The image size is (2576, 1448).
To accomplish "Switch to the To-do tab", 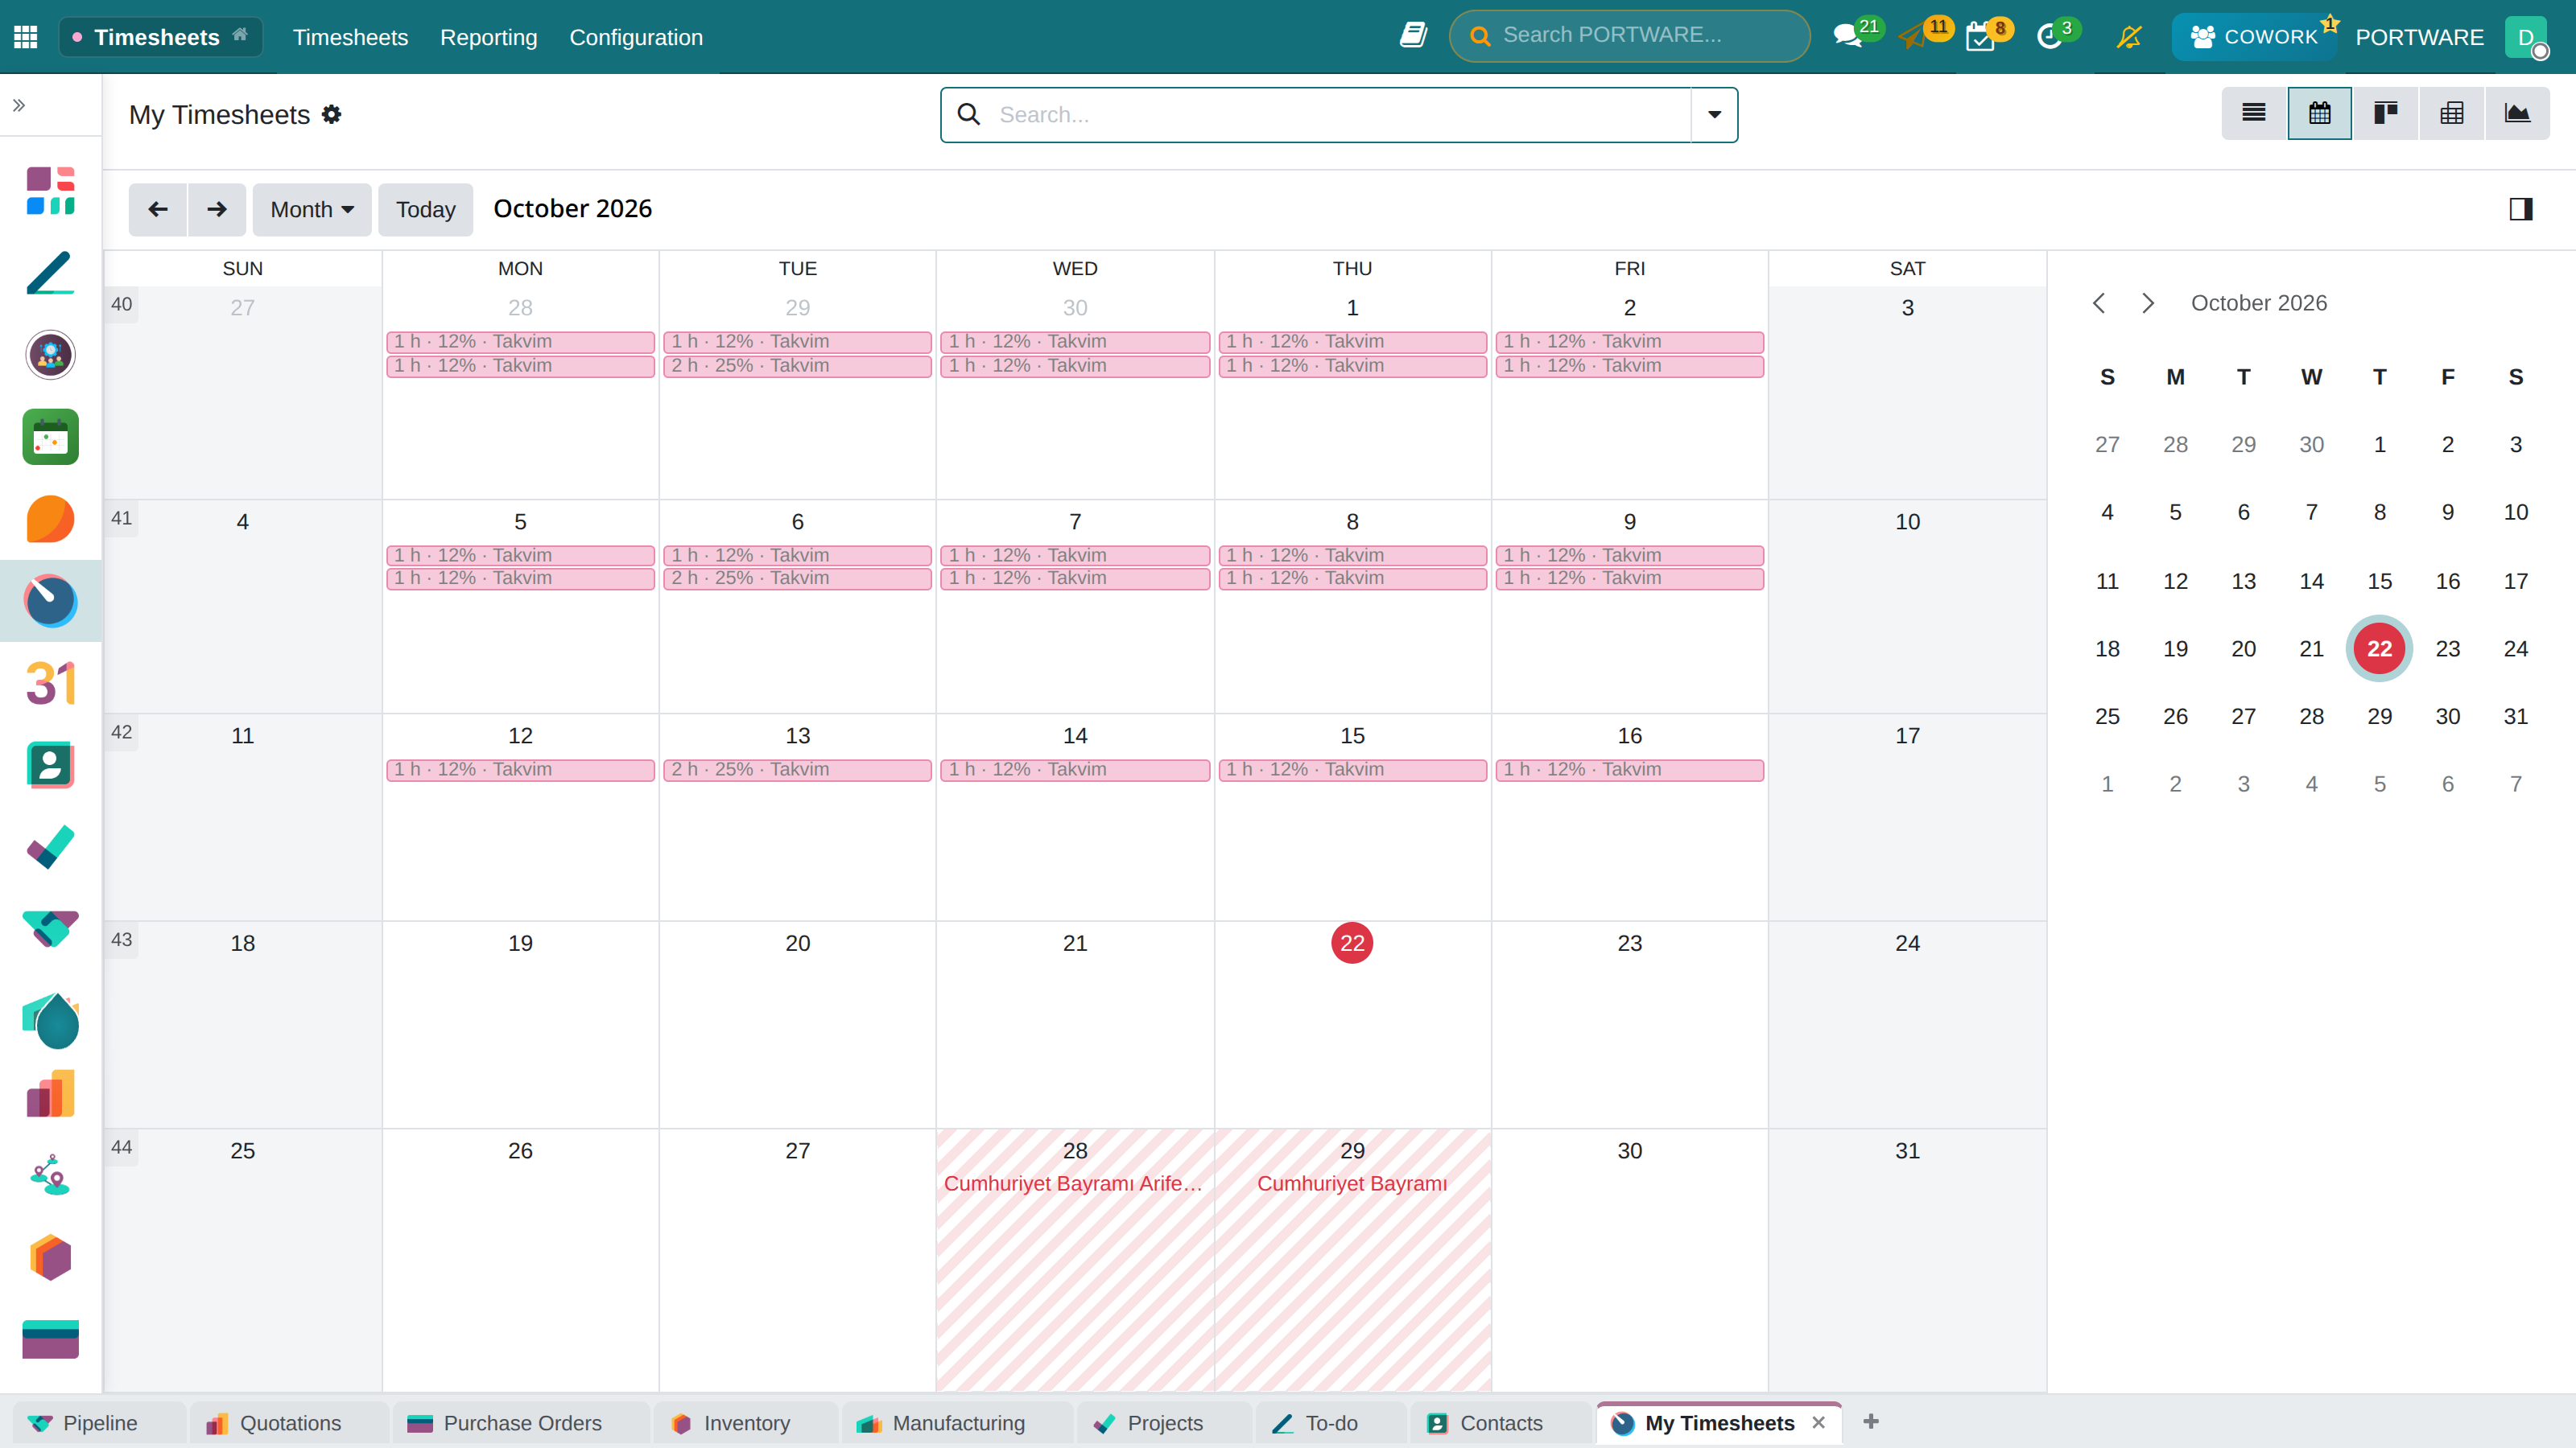I will [x=1331, y=1423].
